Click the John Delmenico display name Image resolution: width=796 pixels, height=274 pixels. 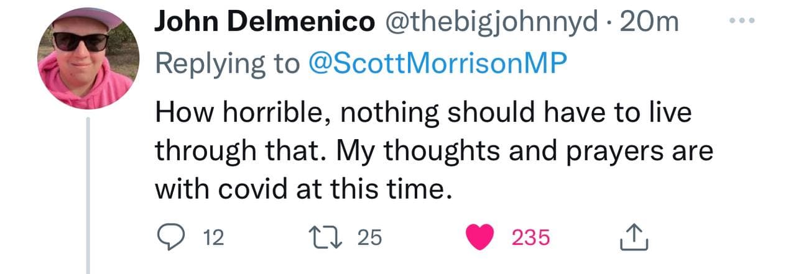point(264,23)
